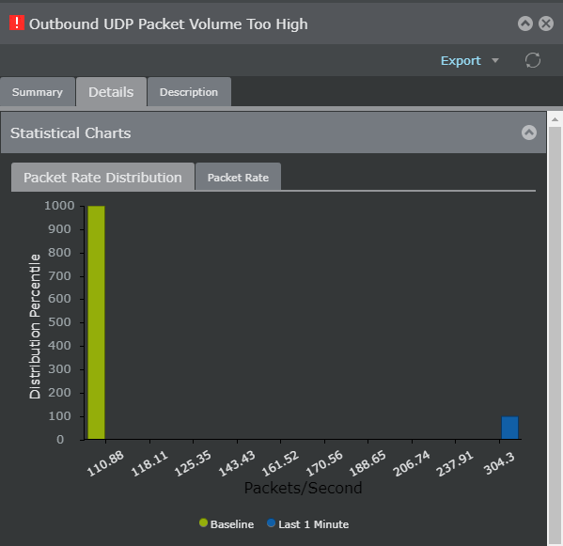Refresh the alert details
This screenshot has height=546, width=563.
click(x=533, y=60)
